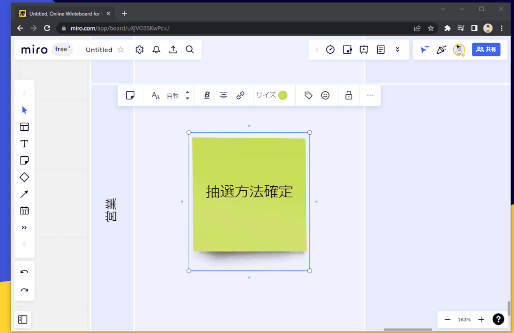This screenshot has width=514, height=333.
Task: Open the help question mark
Action: (498, 319)
